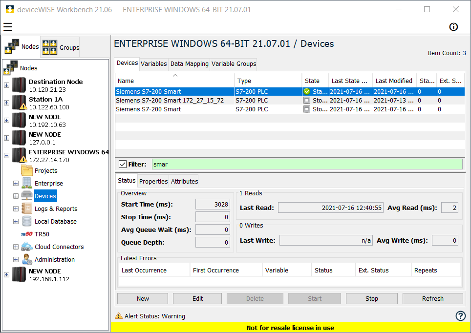Select the Projects tree item

tap(45, 170)
